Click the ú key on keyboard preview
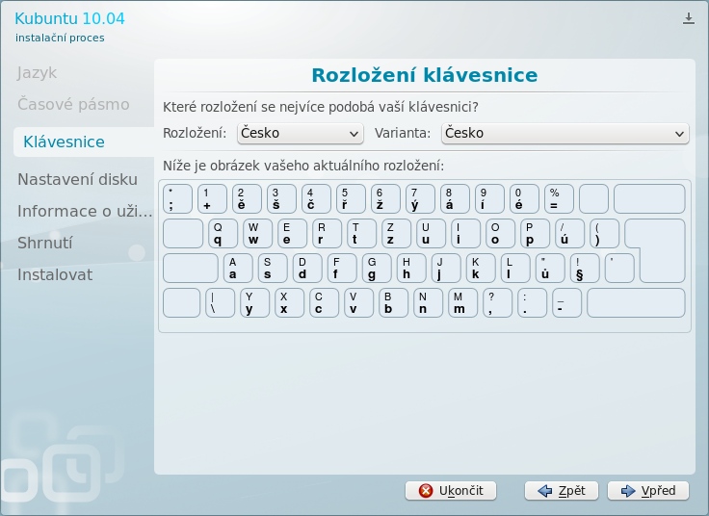The image size is (709, 516). 569,234
